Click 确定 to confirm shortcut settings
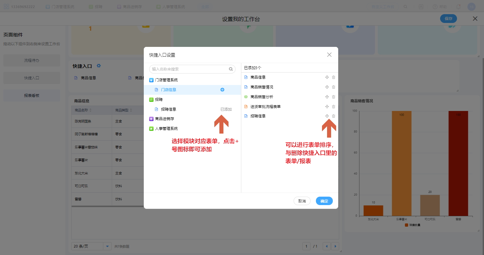The image size is (484, 255). tap(324, 201)
